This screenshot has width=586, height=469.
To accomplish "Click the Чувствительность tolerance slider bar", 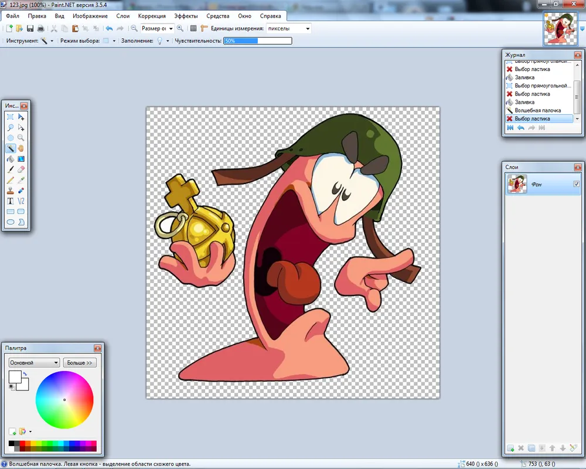I will click(x=257, y=41).
